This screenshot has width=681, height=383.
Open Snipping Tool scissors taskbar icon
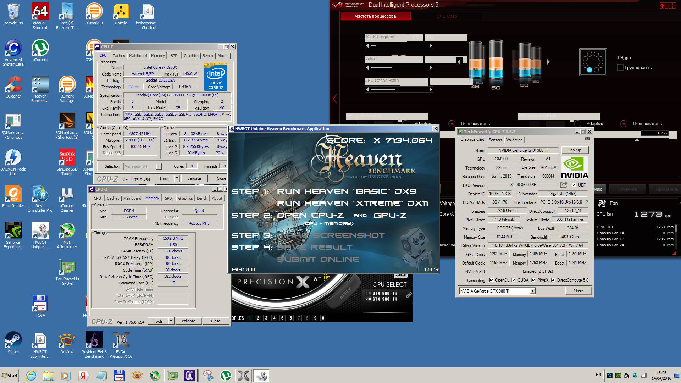208,376
